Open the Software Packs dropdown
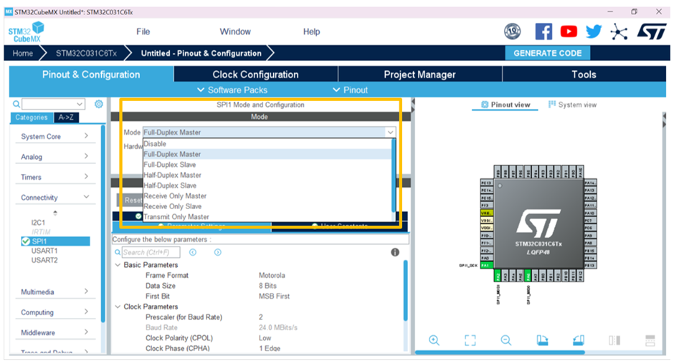This screenshot has height=361, width=674. coord(232,90)
